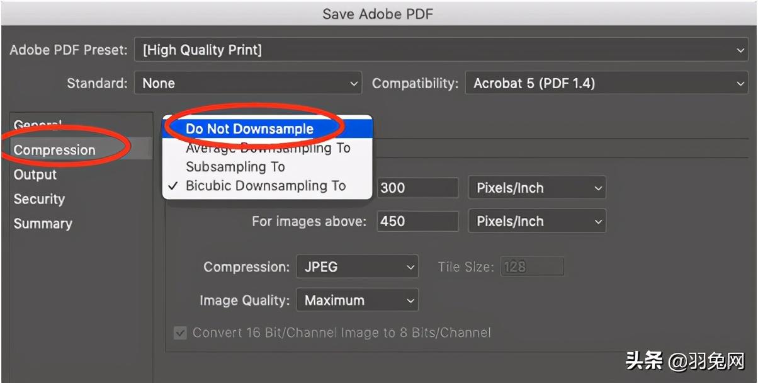This screenshot has height=383, width=758.
Task: Open the General settings section
Action: 38,125
